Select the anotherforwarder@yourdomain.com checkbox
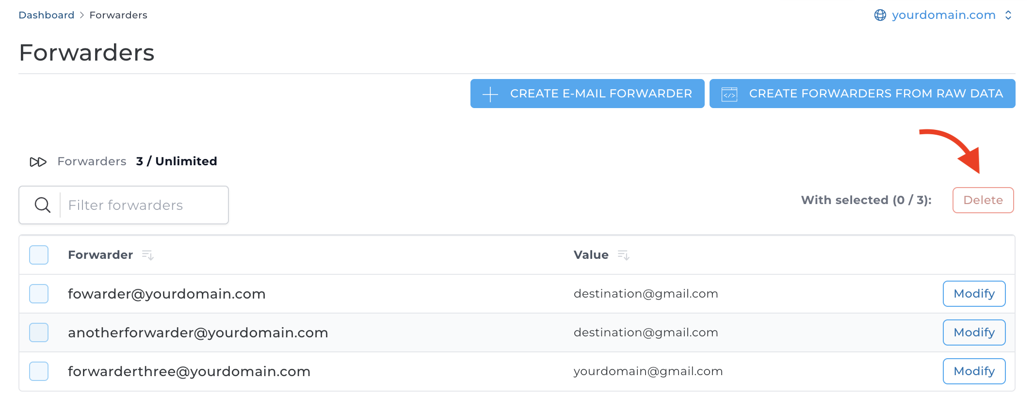1034x411 pixels. [x=39, y=332]
